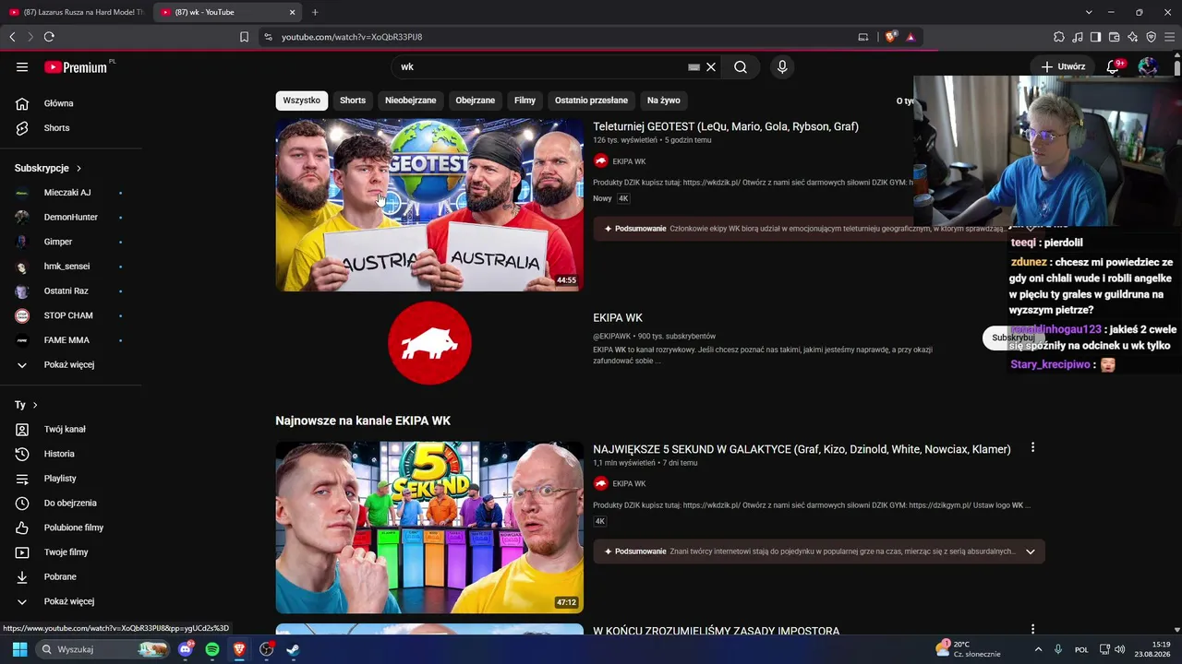The height and width of the screenshot is (664, 1182).
Task: Open Do obejrzenia watch later list
Action: click(71, 503)
